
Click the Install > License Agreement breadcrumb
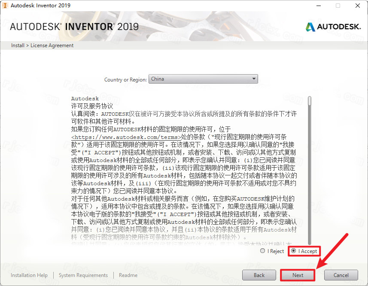tap(42, 45)
